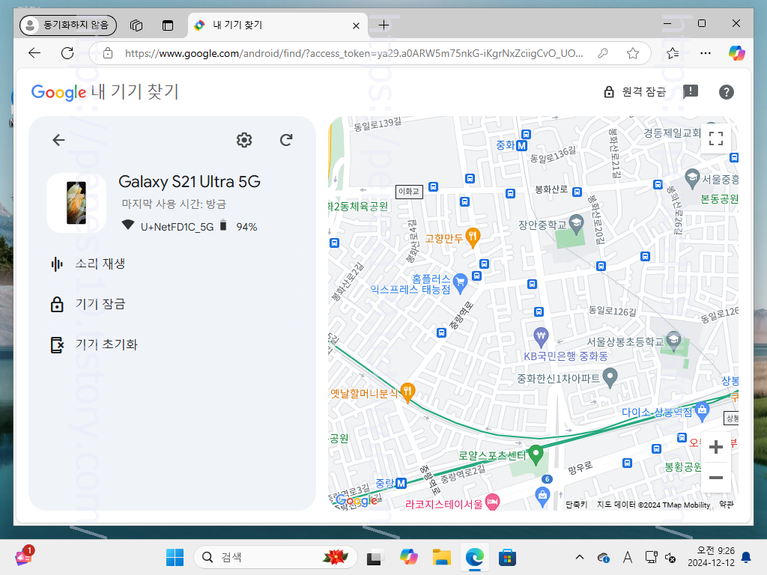Select the 내 기기 찾기 tab
Viewport: 767px width, 575px height.
(x=277, y=25)
